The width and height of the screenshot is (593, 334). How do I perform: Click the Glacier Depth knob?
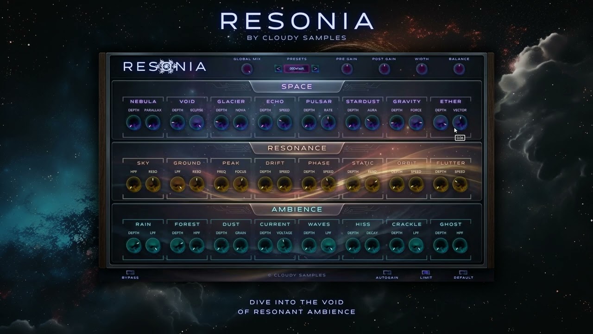pos(221,122)
